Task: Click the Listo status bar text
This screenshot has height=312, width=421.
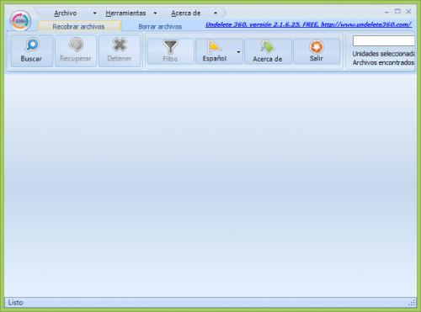Action: (x=16, y=303)
